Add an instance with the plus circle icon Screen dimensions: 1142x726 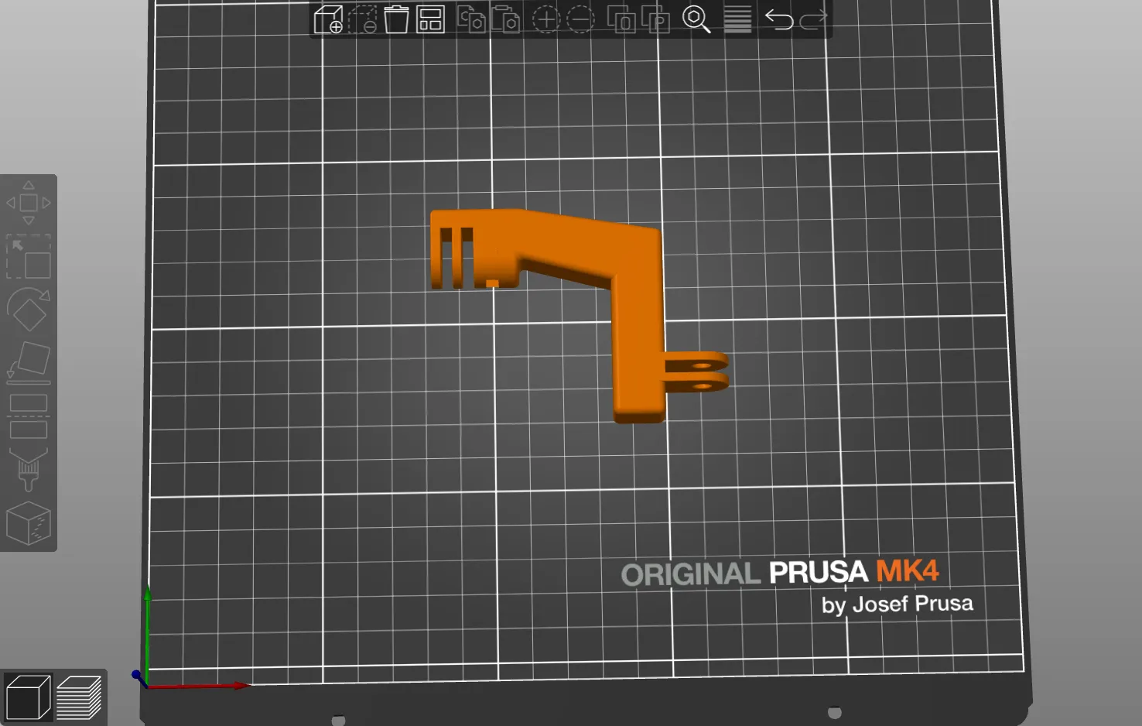pyautogui.click(x=546, y=19)
